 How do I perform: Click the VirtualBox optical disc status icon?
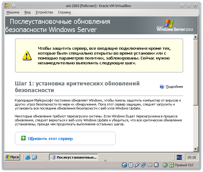point(131,165)
